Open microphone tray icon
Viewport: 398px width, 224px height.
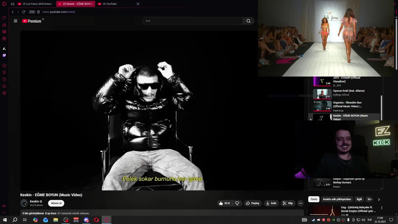click(348, 220)
